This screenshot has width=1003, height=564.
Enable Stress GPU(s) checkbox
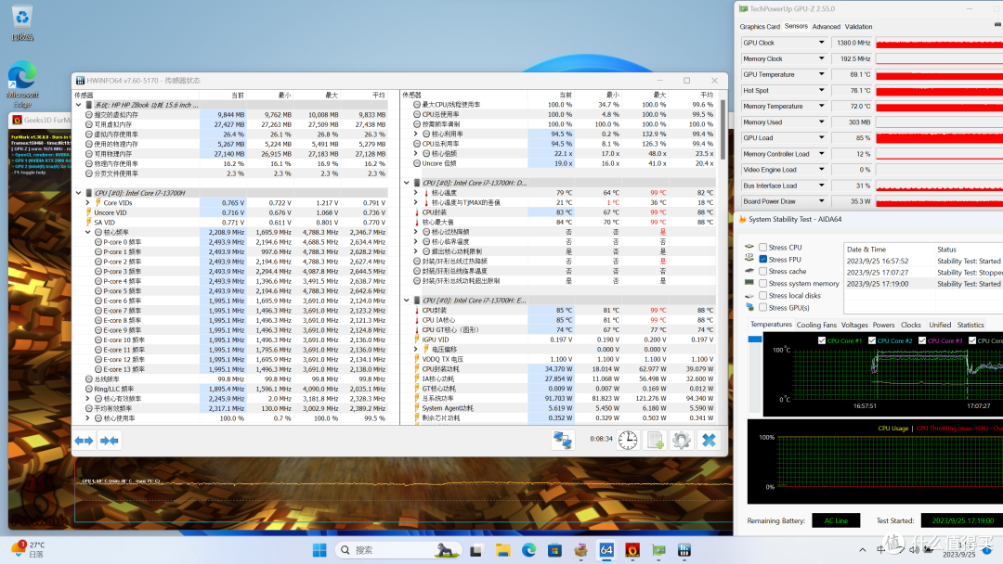[x=763, y=308]
